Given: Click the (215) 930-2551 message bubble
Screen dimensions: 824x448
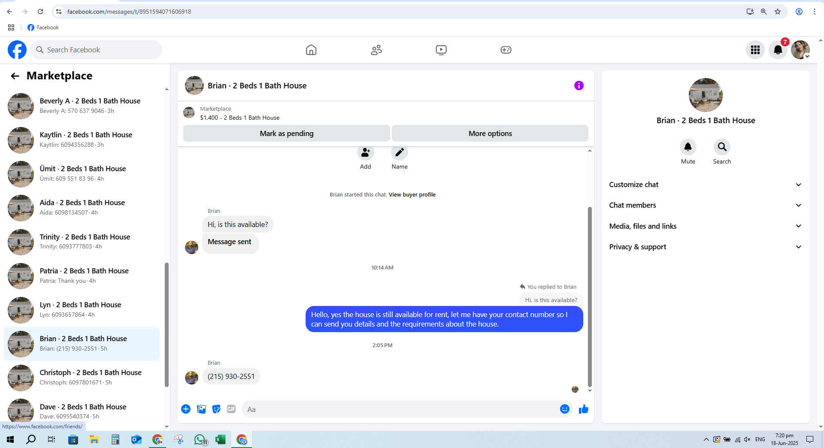Looking at the screenshot, I should pos(231,376).
